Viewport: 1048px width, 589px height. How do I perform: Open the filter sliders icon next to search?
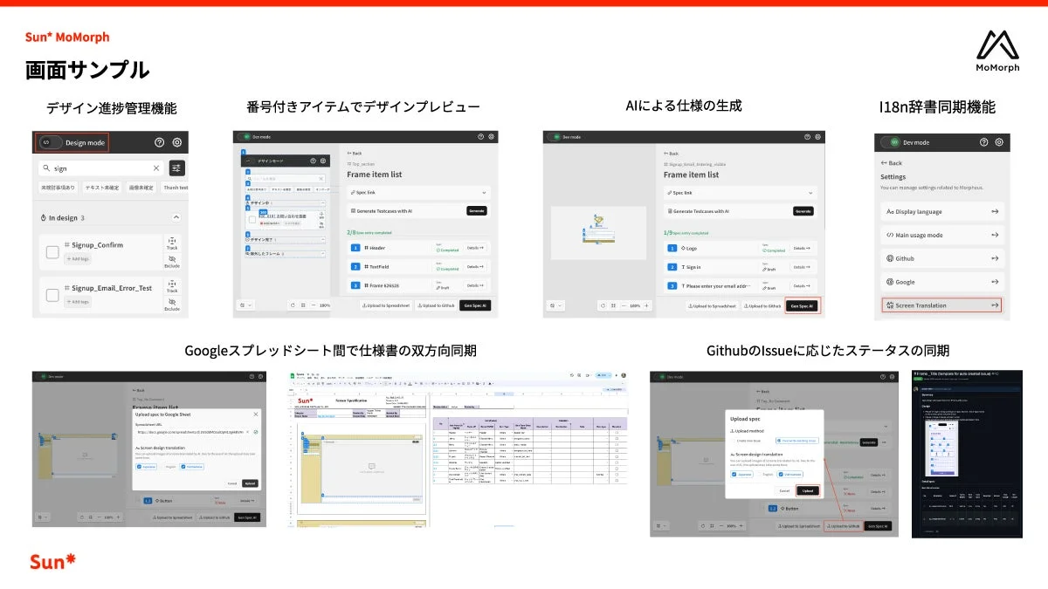(177, 168)
